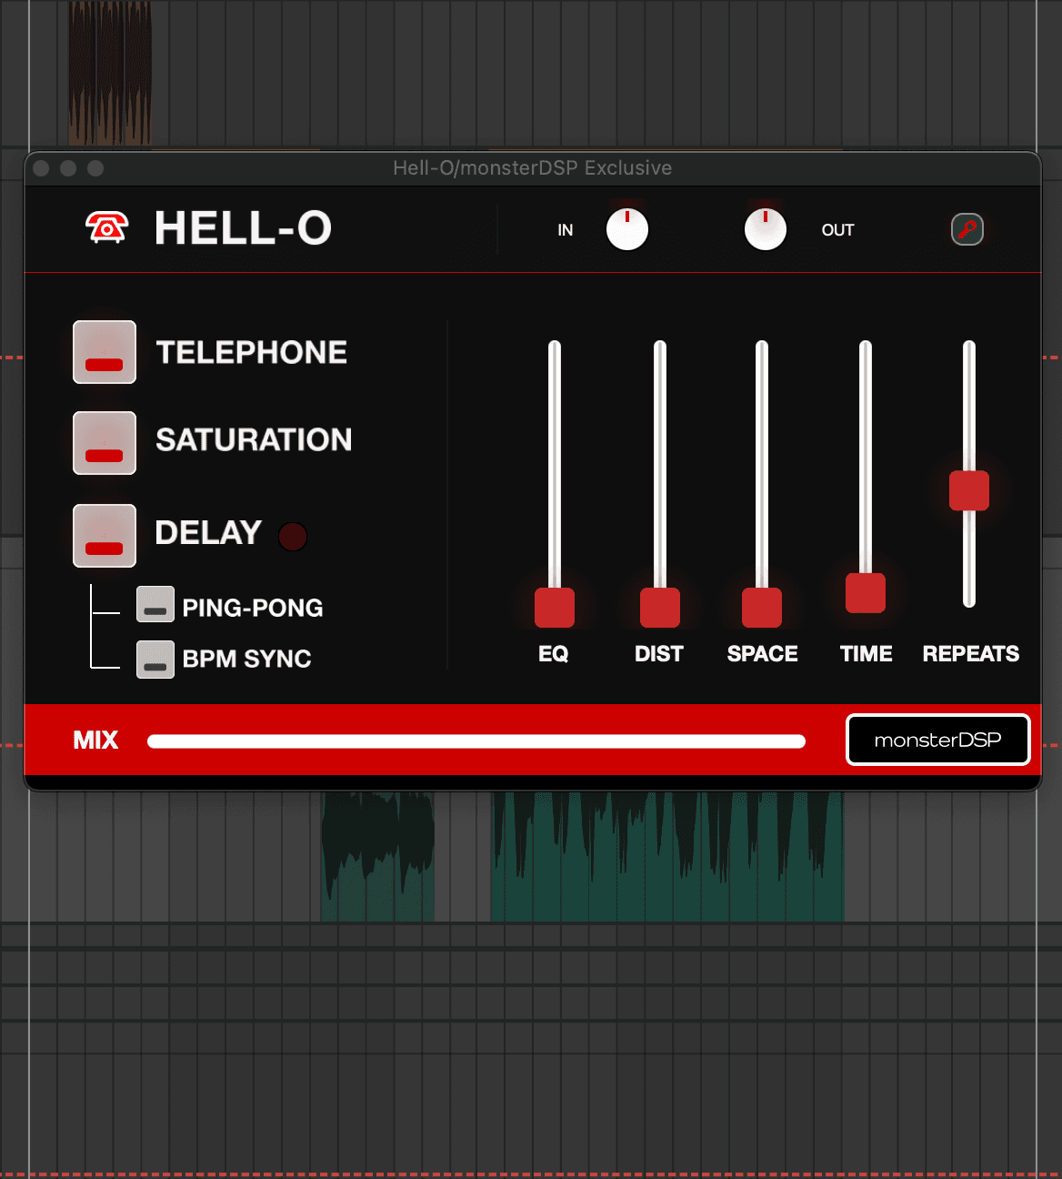Click the TIME slider handle
The image size is (1062, 1179).
(x=866, y=593)
